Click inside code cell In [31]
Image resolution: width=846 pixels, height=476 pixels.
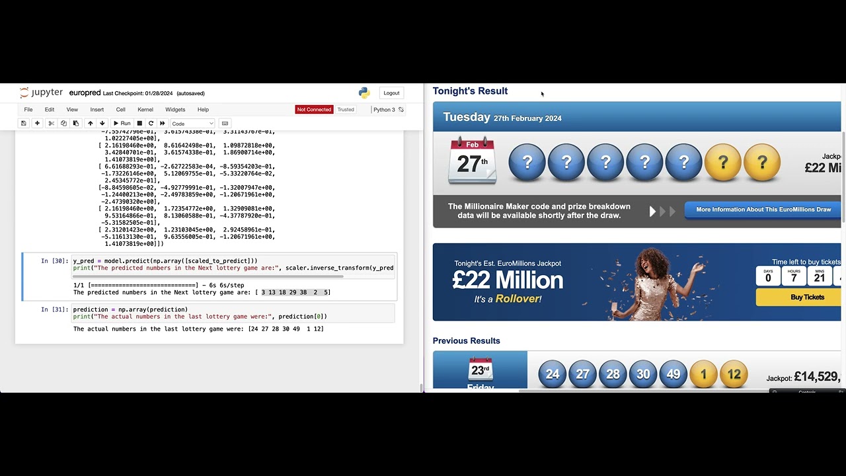[x=233, y=313]
